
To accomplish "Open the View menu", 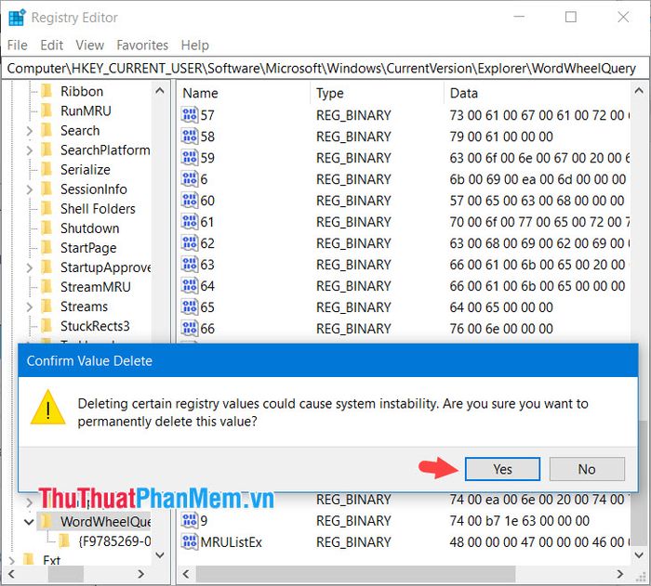I will point(89,45).
